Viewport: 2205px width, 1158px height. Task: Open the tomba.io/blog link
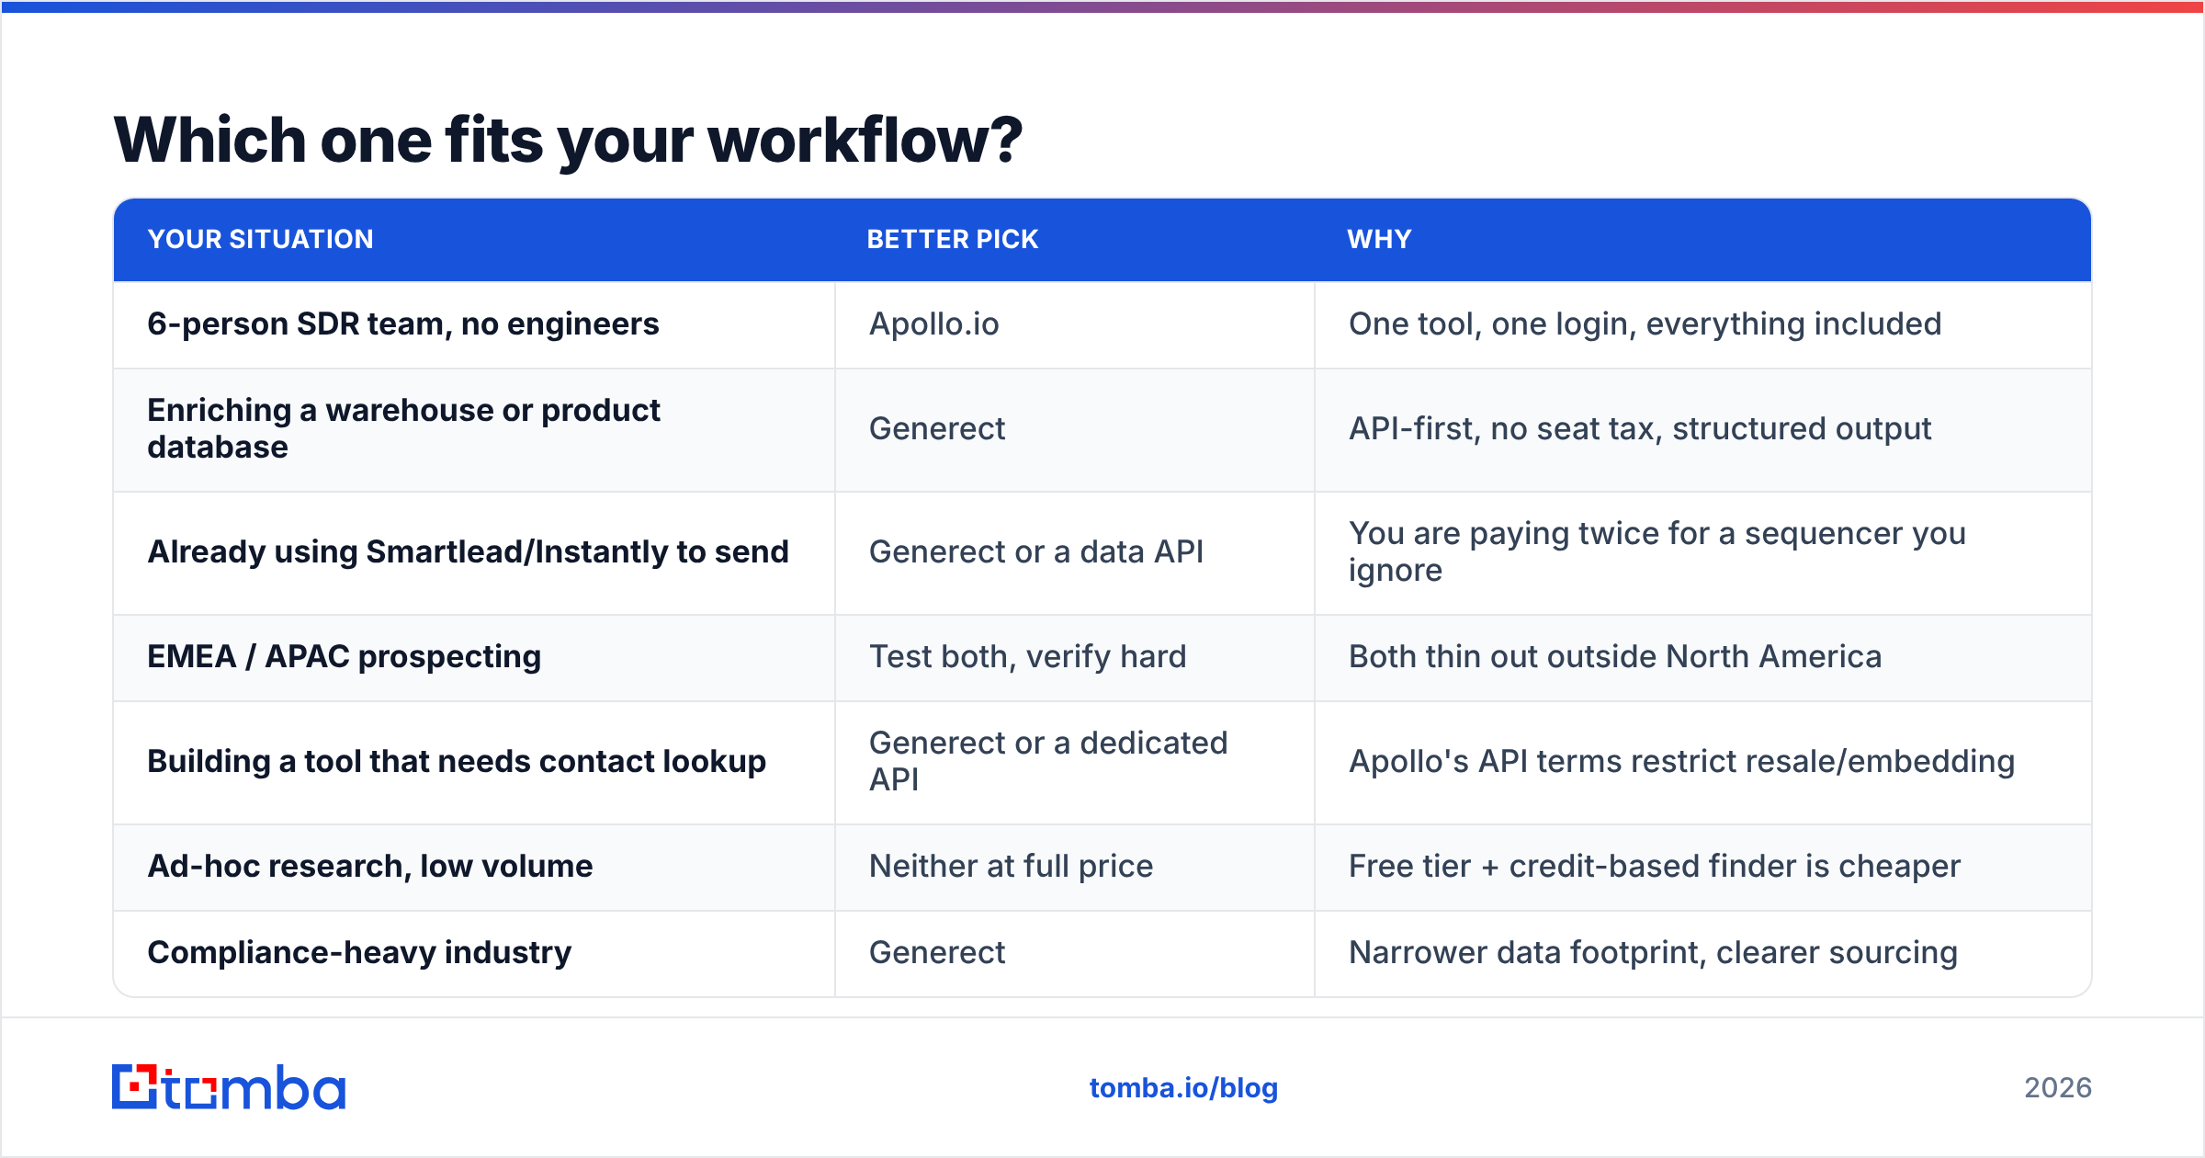(x=1183, y=1088)
